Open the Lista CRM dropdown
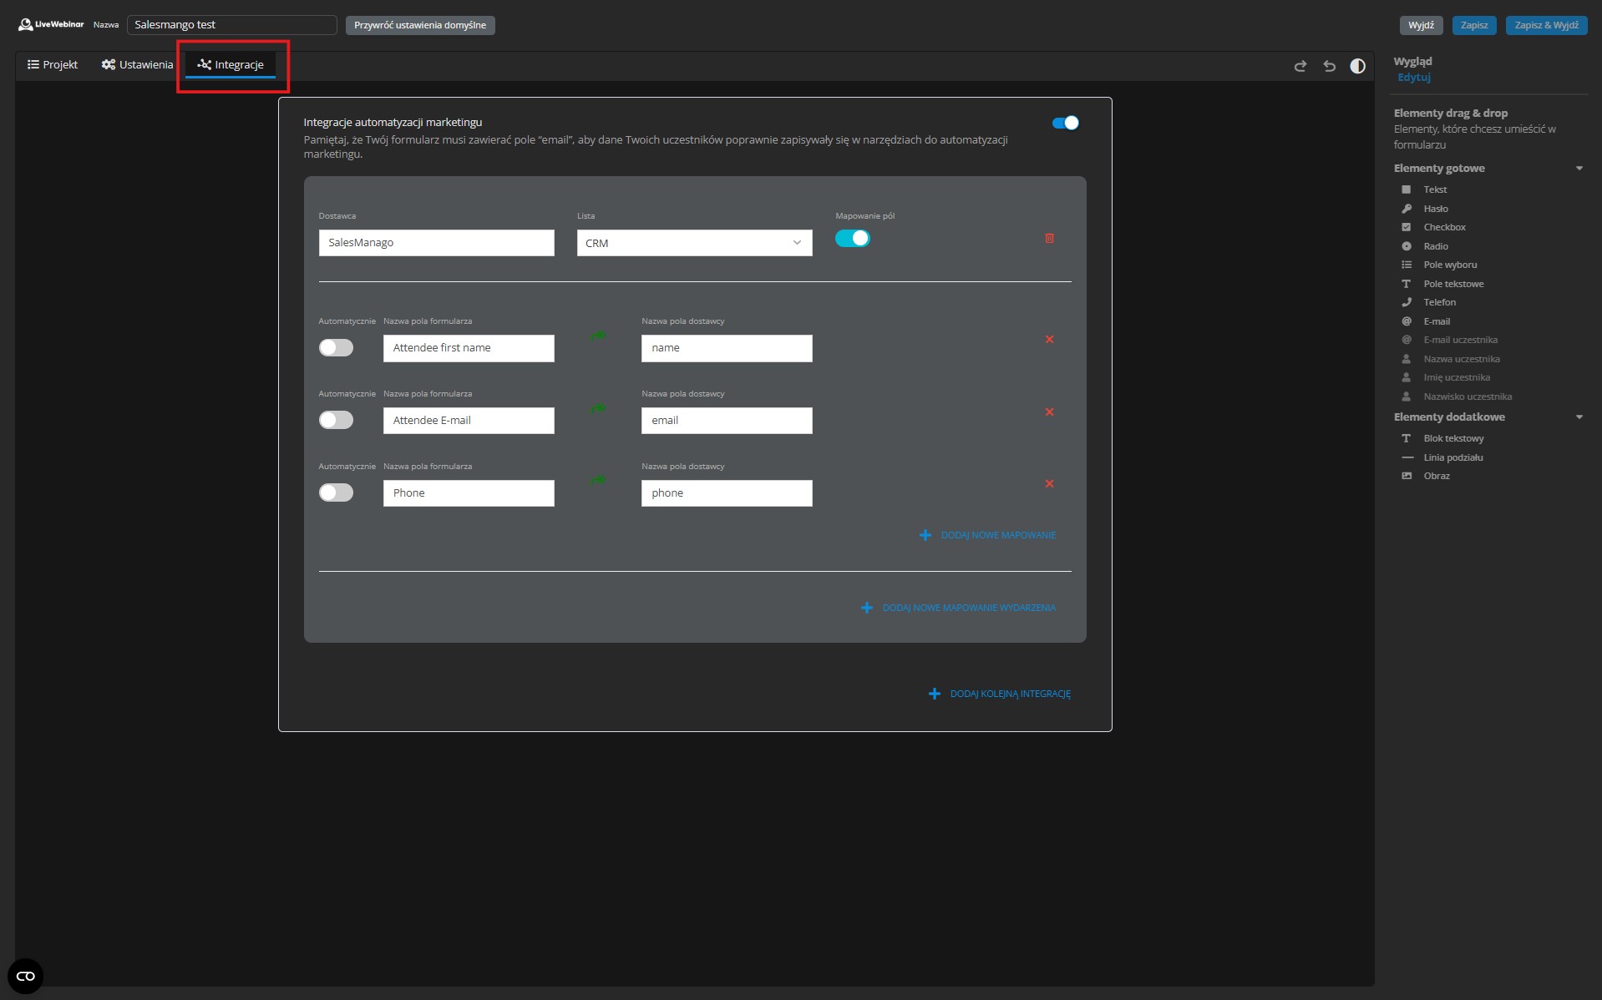1602x1000 pixels. pos(693,243)
